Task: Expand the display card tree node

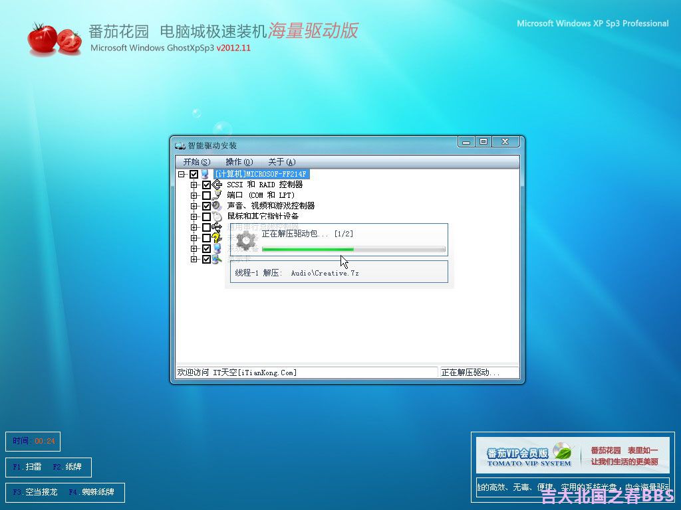Action: tap(194, 260)
